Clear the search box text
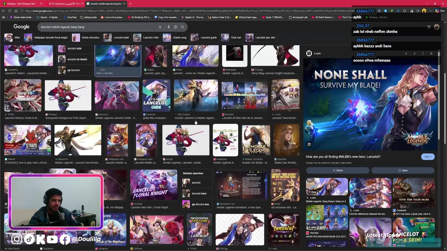Image resolution: width=447 pixels, height=251 pixels. tap(160, 27)
